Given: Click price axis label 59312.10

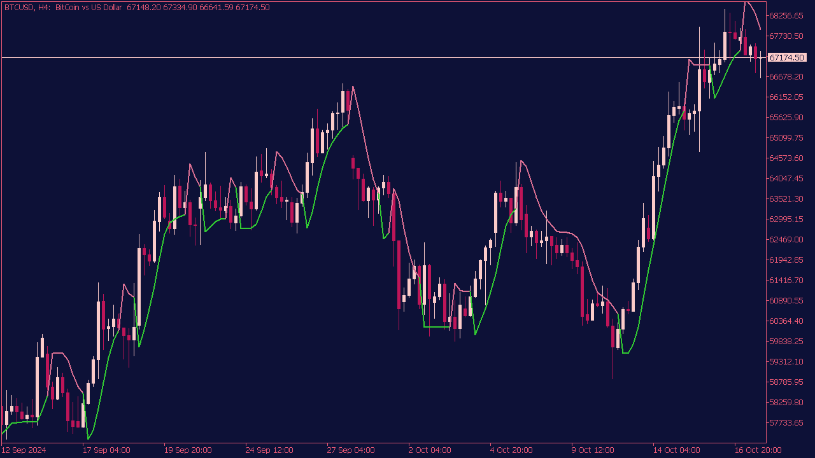Looking at the screenshot, I should point(786,361).
